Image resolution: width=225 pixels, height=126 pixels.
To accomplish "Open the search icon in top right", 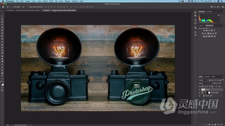I will pyautogui.click(x=215, y=7).
